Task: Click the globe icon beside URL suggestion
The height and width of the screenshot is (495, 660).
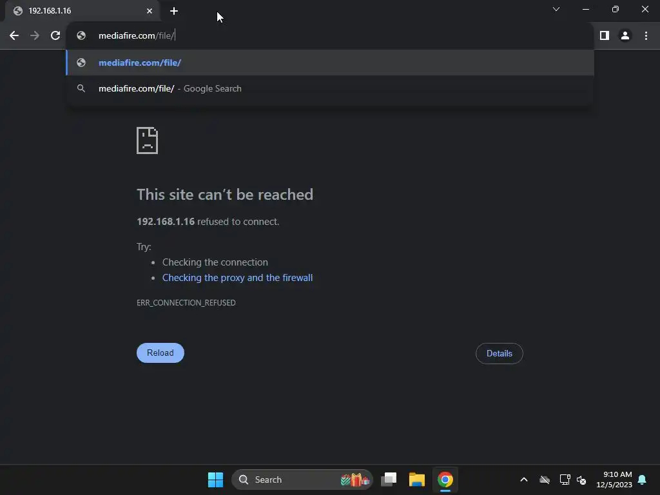Action: [81, 63]
